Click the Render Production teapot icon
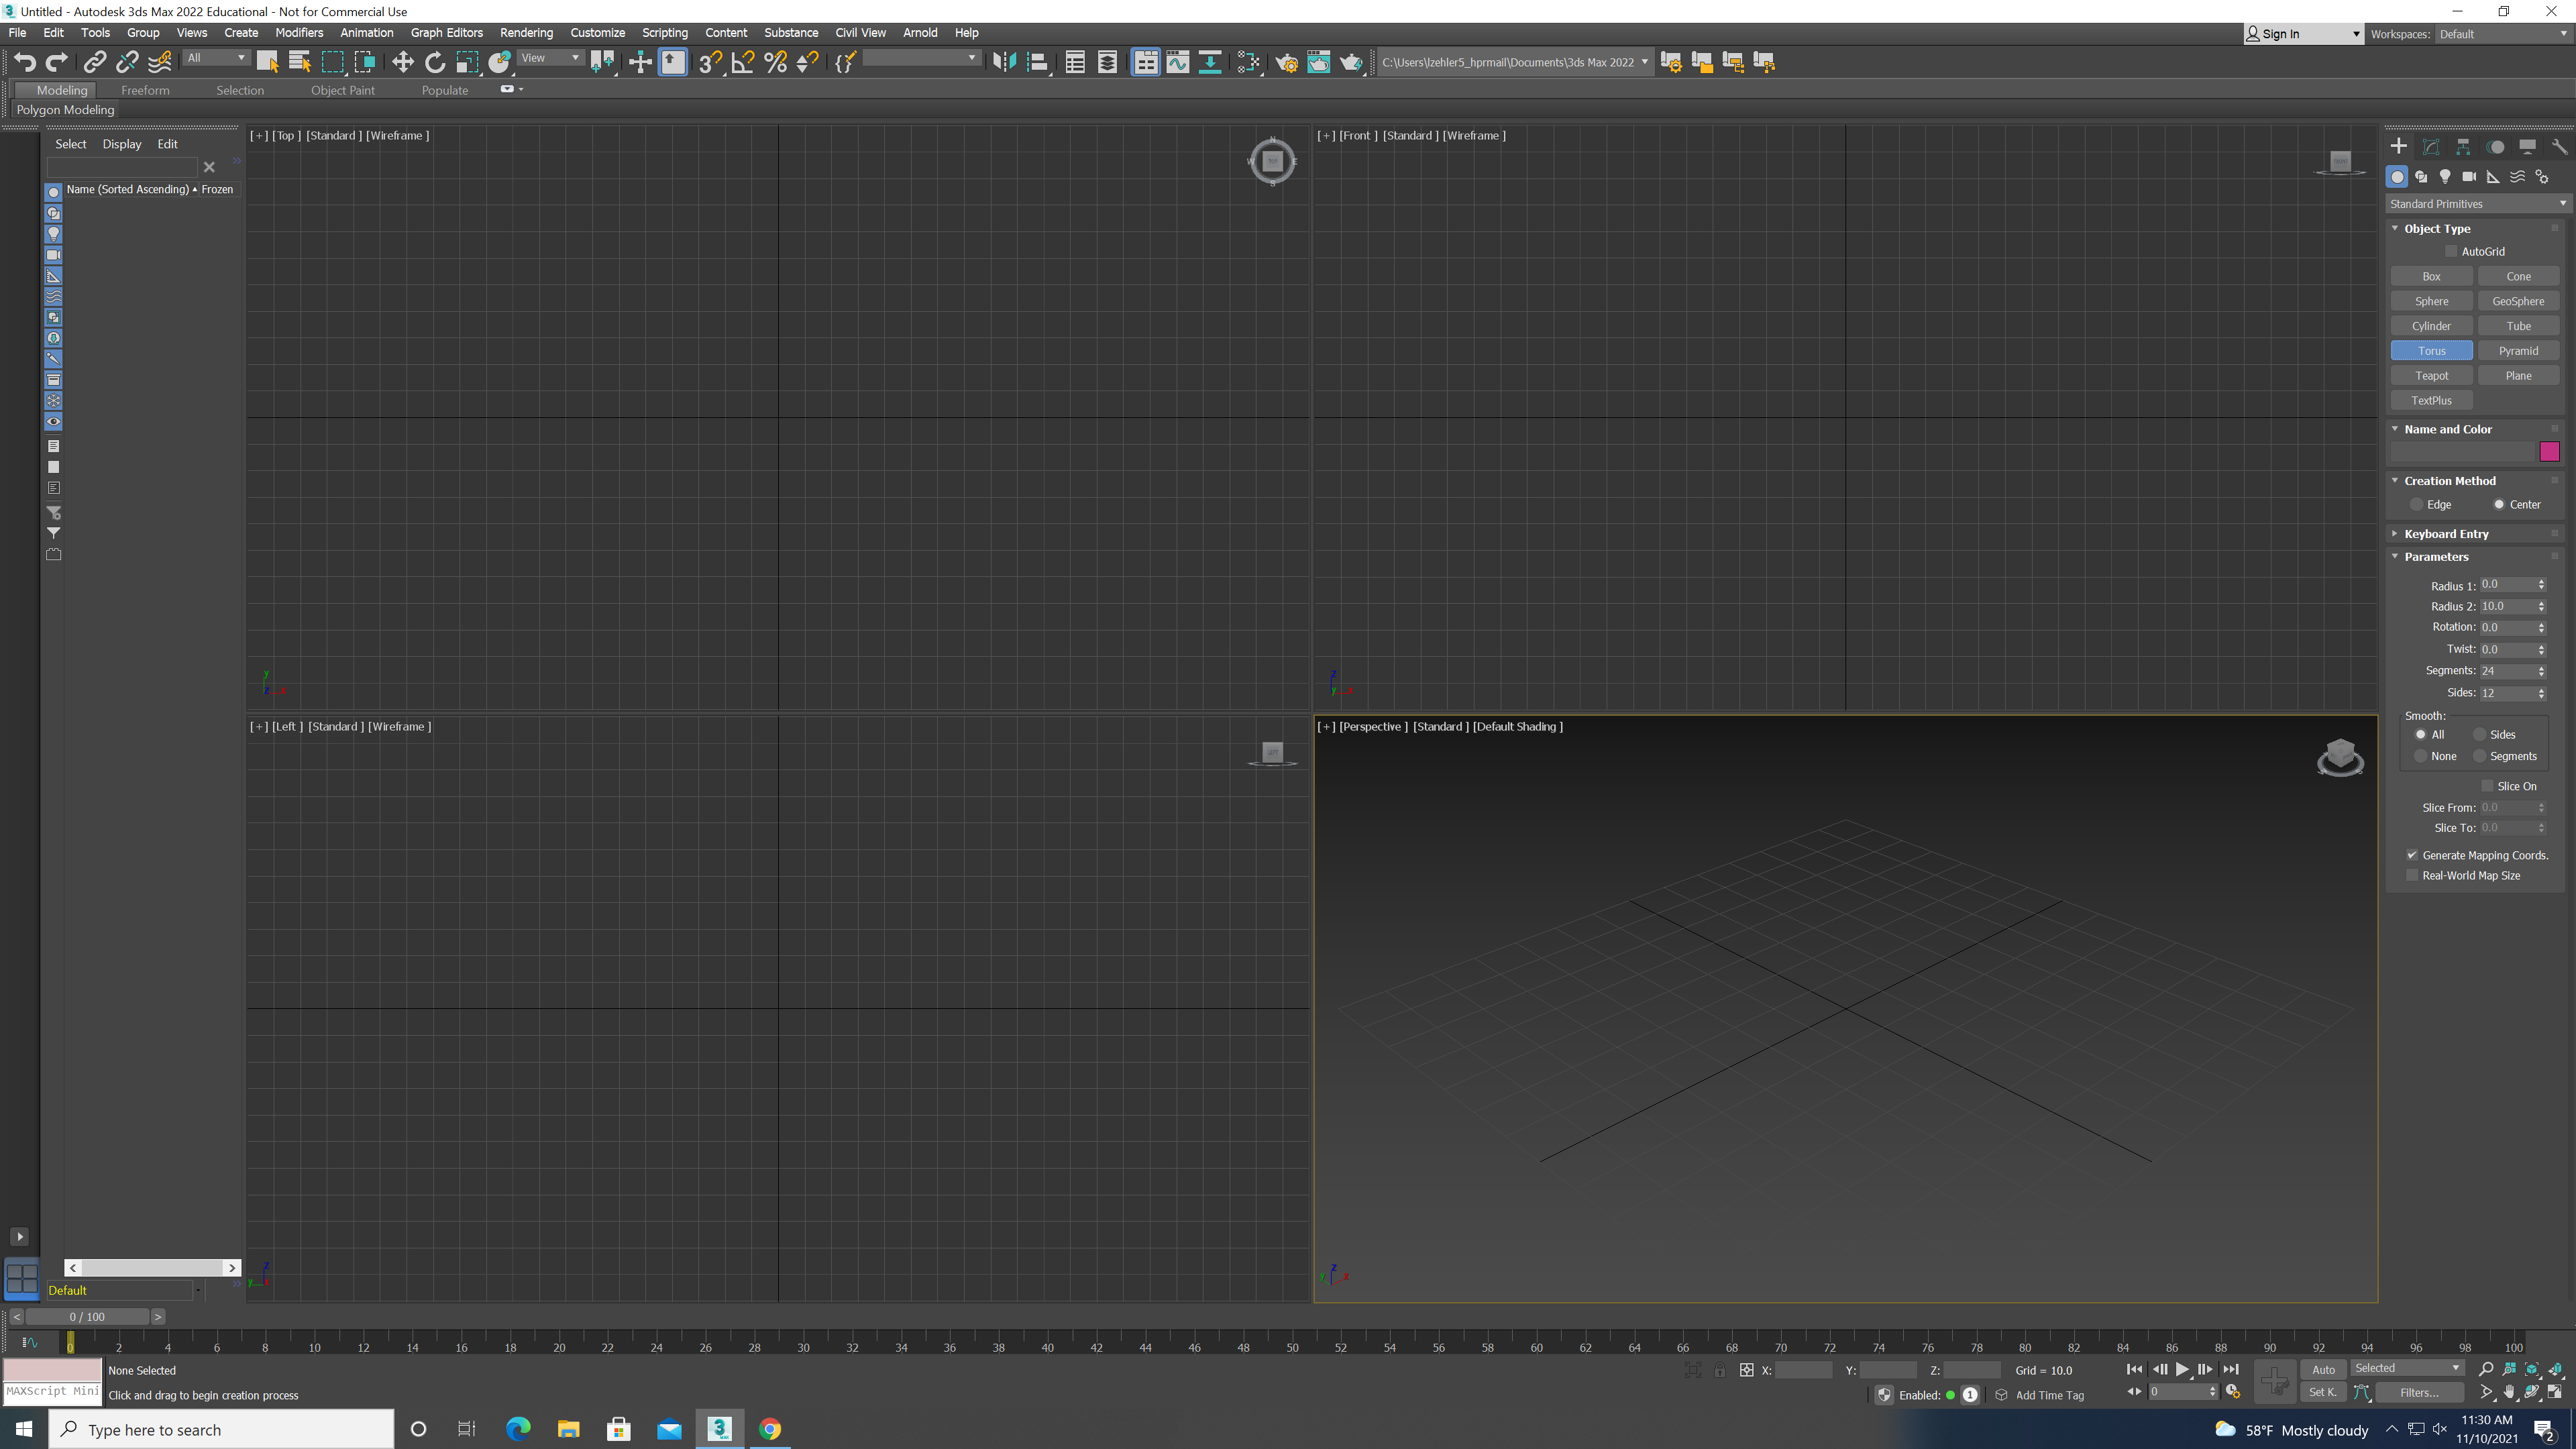Screen dimensions: 2576x1449 point(1351,62)
